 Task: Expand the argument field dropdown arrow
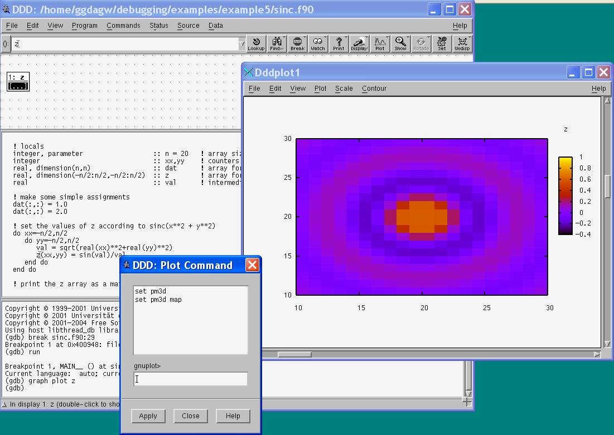[x=241, y=44]
